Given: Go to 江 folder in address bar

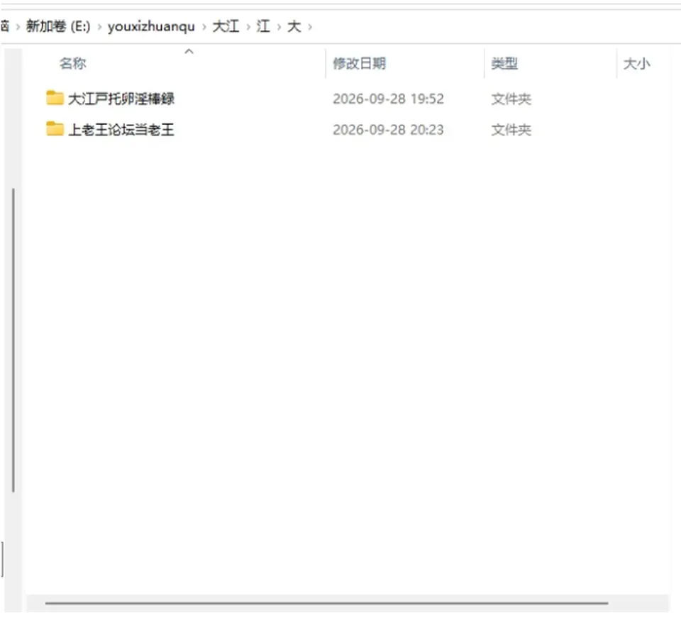Looking at the screenshot, I should click(x=263, y=26).
